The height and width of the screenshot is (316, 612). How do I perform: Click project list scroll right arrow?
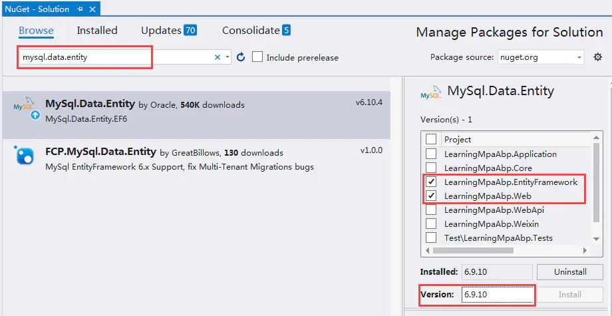[x=585, y=250]
